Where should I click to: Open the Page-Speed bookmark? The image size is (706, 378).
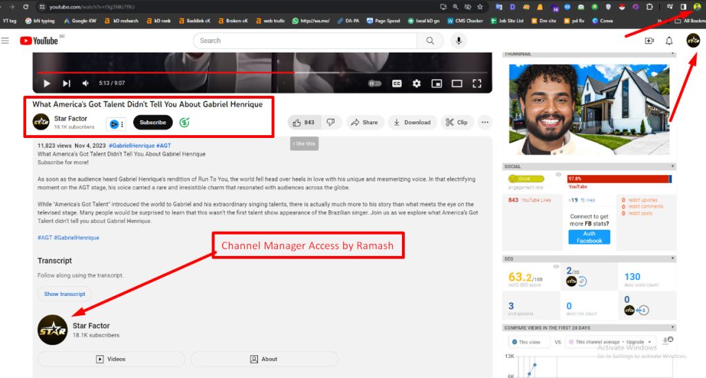tap(383, 21)
